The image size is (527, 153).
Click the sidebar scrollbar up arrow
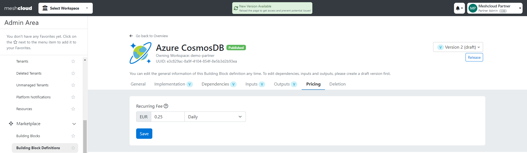(85, 60)
